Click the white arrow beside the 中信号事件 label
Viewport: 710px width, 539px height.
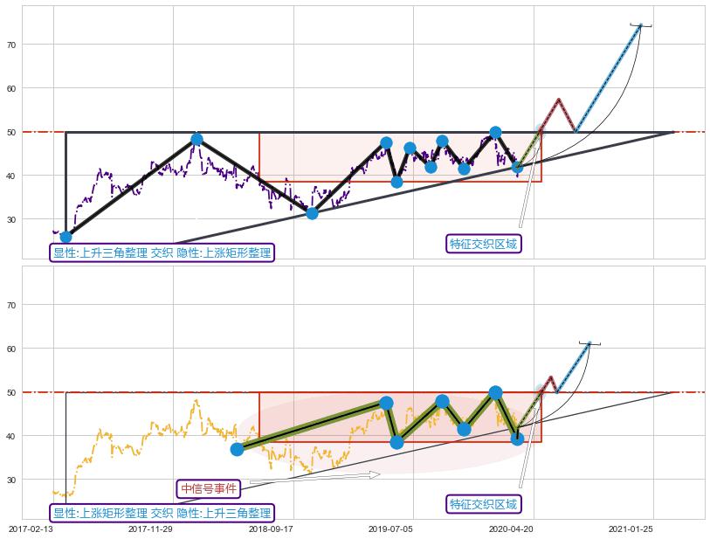tap(314, 476)
